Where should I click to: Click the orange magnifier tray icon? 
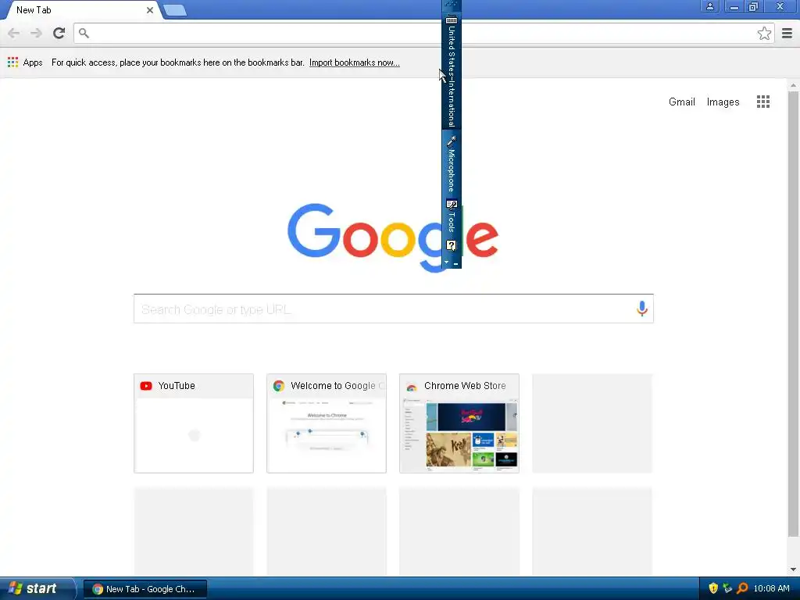click(x=742, y=588)
